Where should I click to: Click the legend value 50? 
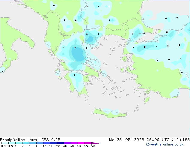click(x=93, y=146)
